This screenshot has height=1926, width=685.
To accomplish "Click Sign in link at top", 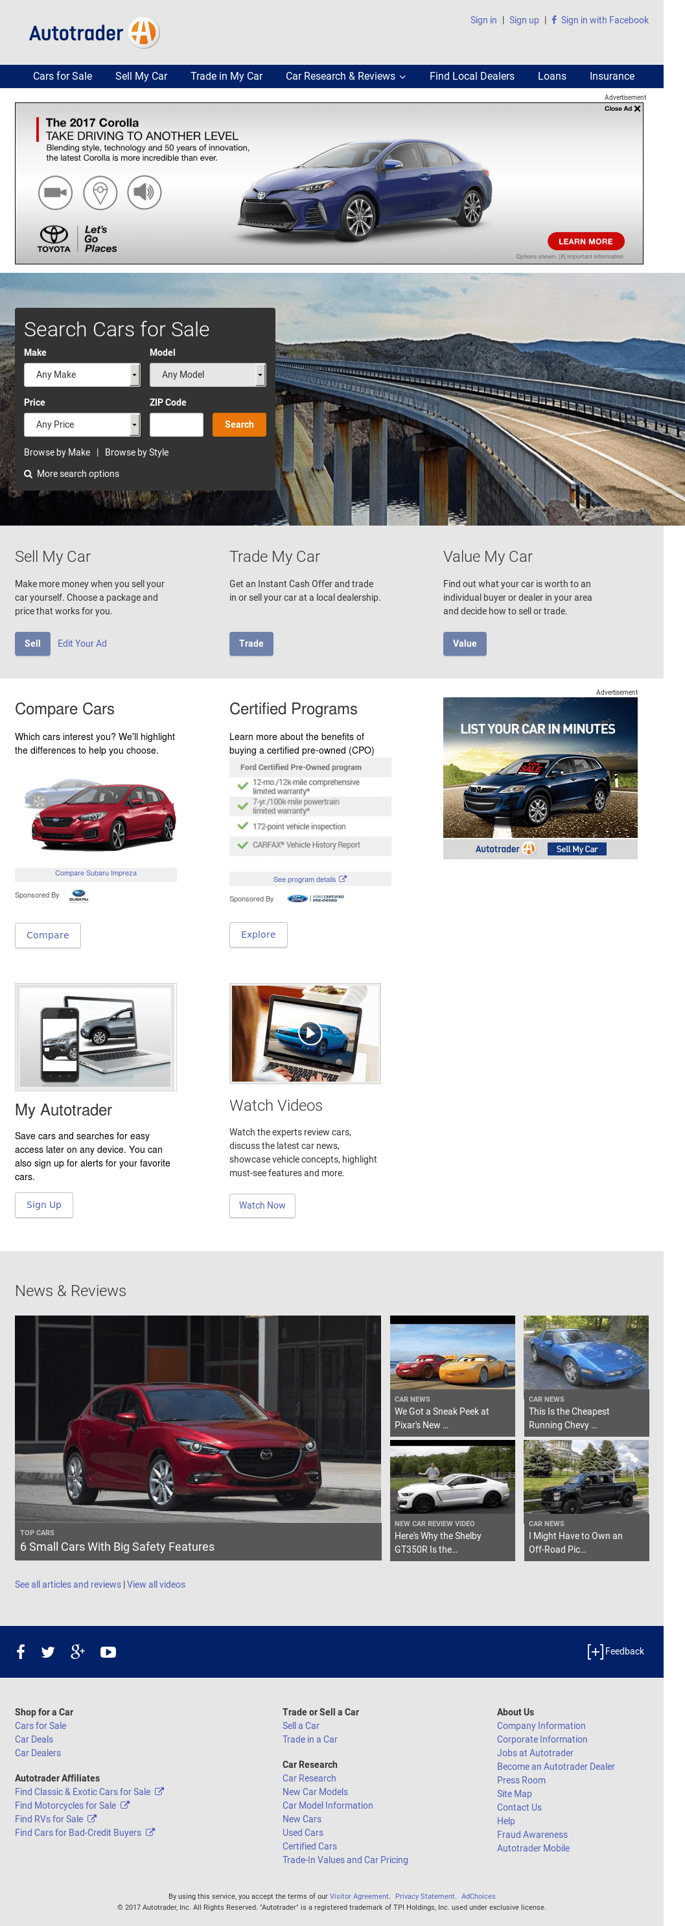I will click(x=483, y=20).
